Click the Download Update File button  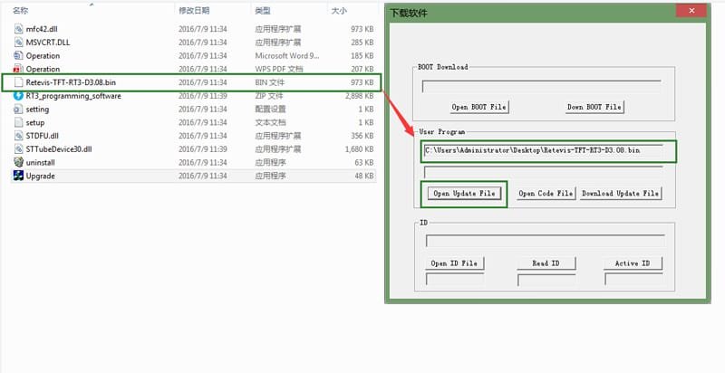point(621,194)
